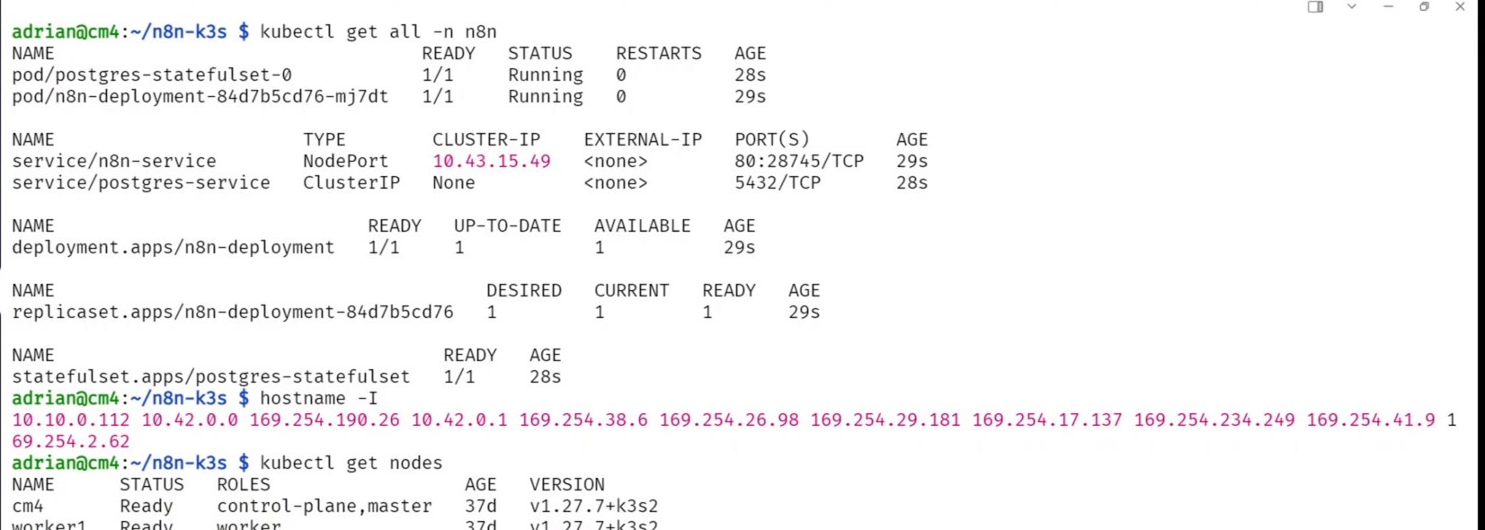The image size is (1485, 530).
Task: Click the PORT(S) column header
Action: (x=772, y=140)
